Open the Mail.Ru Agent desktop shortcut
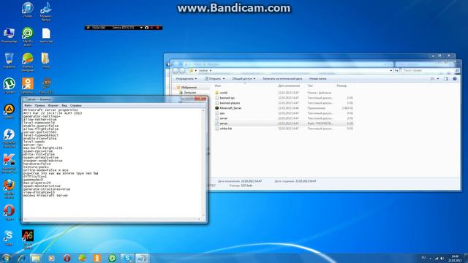The width and height of the screenshot is (468, 263). point(28,36)
